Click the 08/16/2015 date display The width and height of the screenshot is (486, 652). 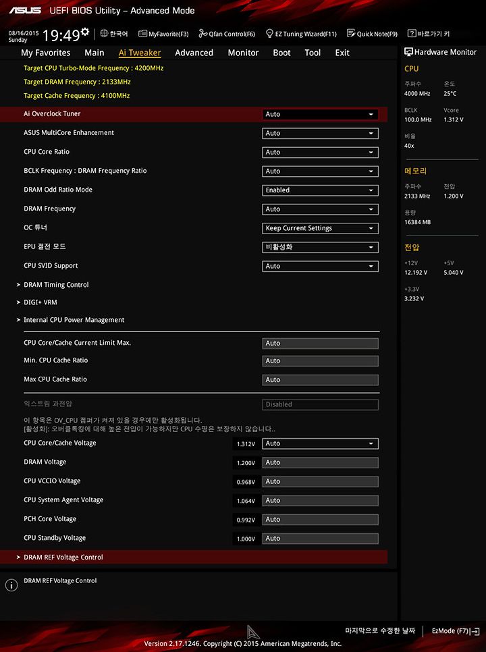(23, 33)
